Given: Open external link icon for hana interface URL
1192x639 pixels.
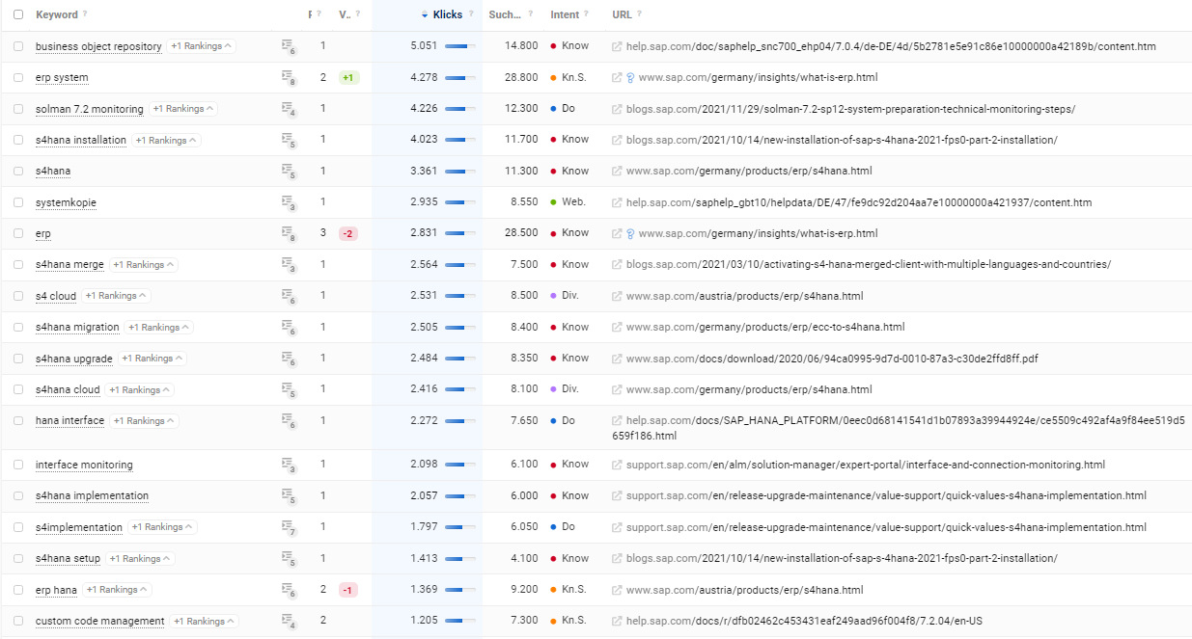Looking at the screenshot, I should [618, 421].
